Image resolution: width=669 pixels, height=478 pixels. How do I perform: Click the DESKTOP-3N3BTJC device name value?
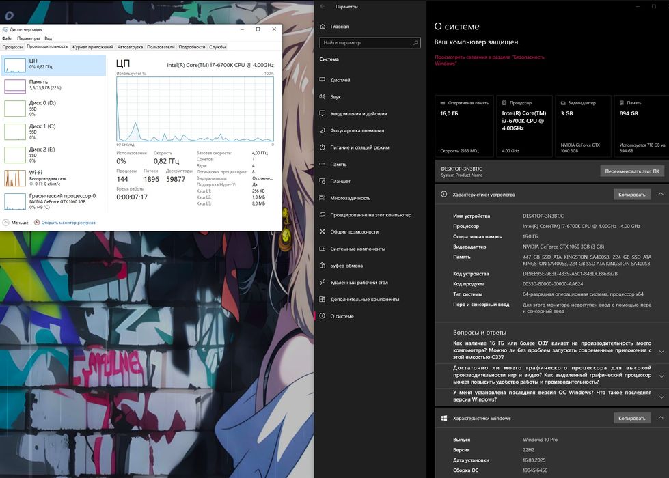543,216
